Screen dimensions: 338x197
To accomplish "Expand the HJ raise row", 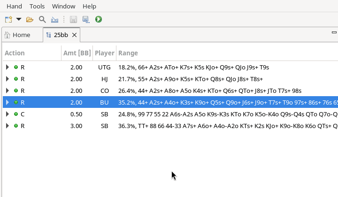I will coord(7,79).
